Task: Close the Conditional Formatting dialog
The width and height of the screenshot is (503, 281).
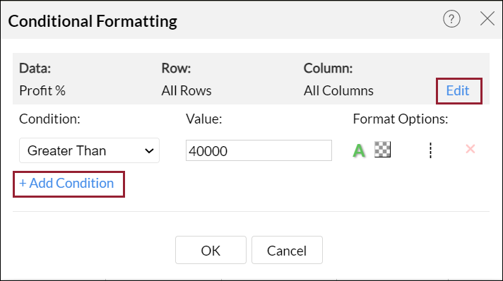Action: [487, 18]
